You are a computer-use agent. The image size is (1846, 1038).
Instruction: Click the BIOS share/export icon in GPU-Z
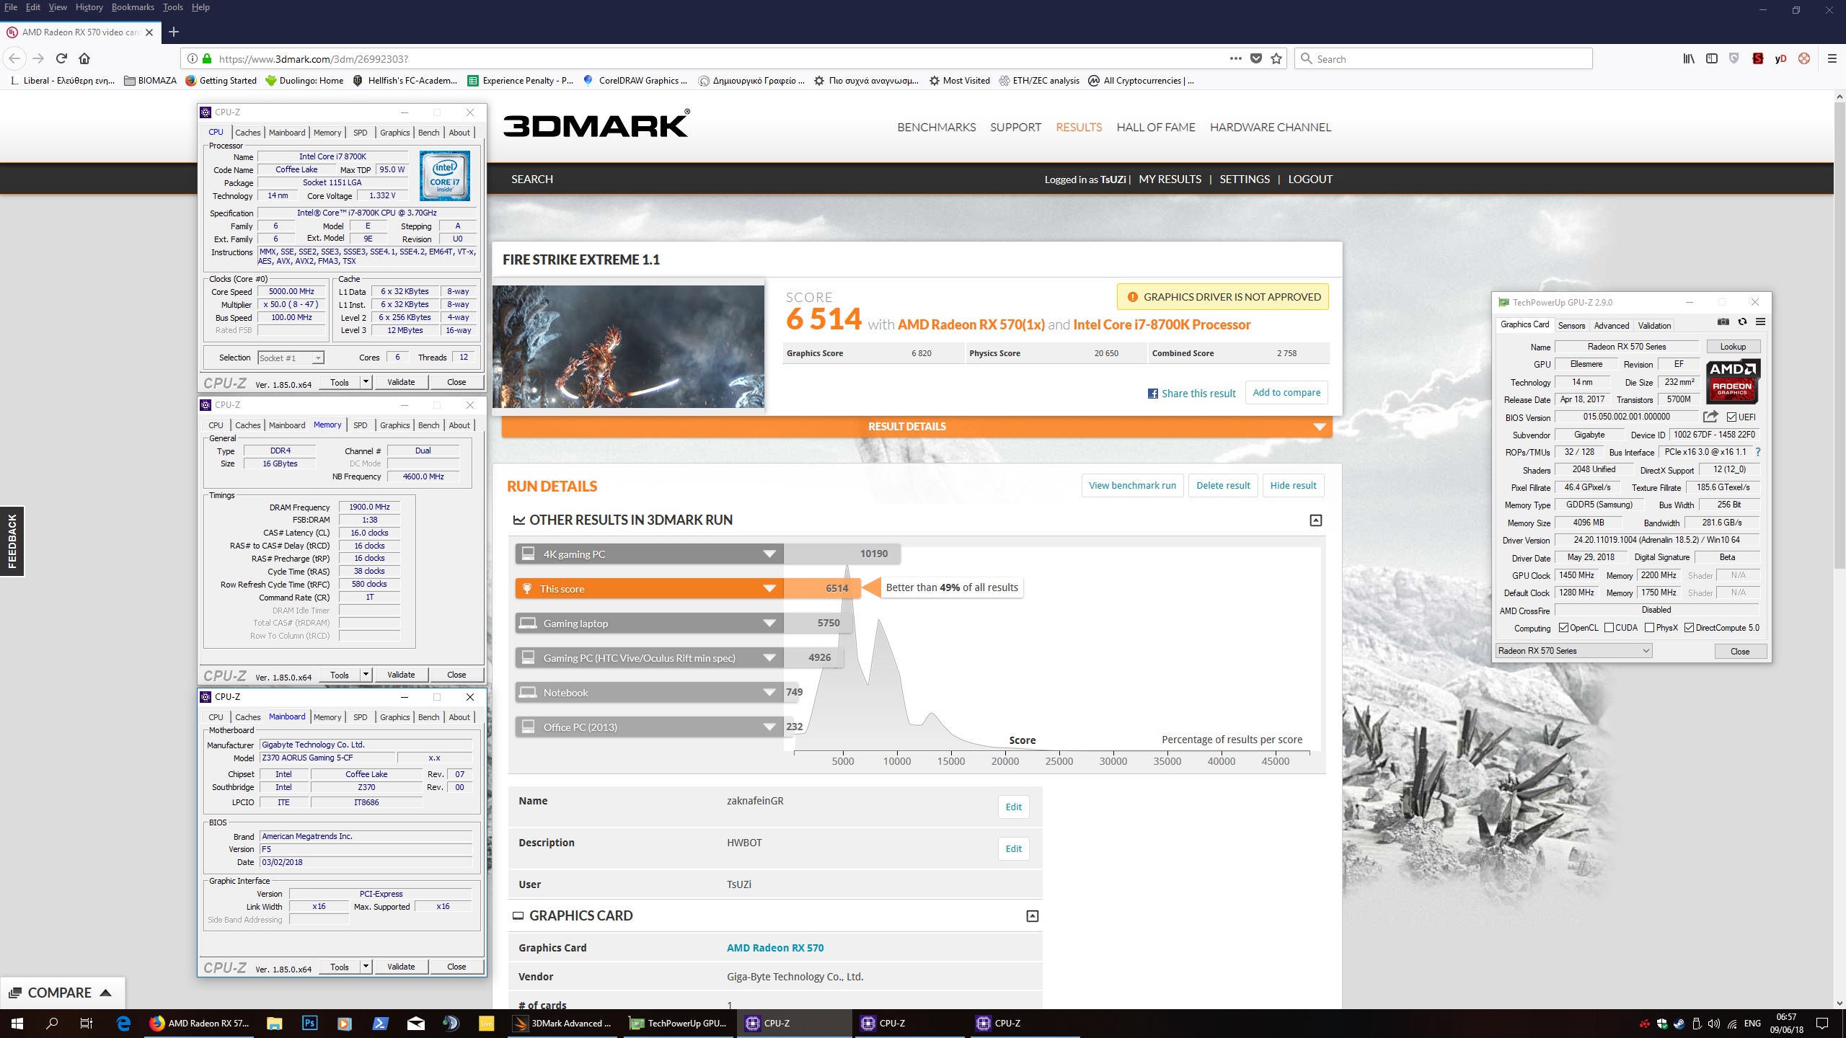[1710, 417]
